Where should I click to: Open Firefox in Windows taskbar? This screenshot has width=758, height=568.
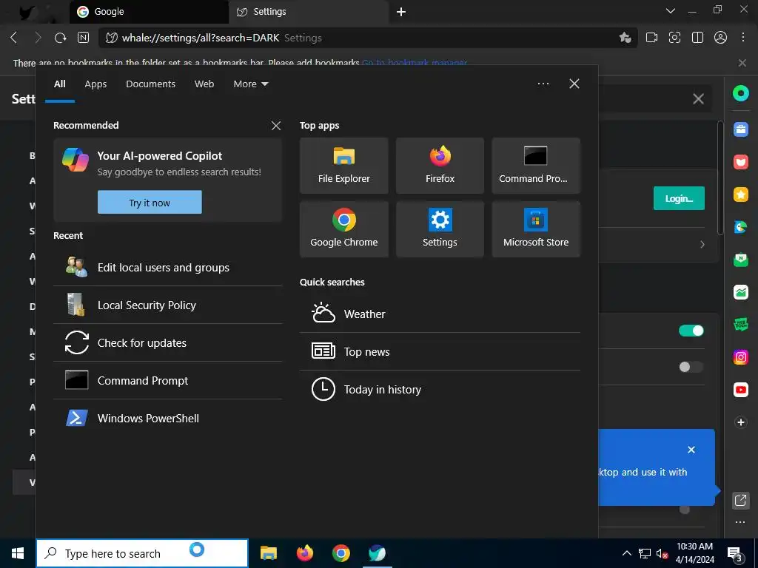[304, 553]
